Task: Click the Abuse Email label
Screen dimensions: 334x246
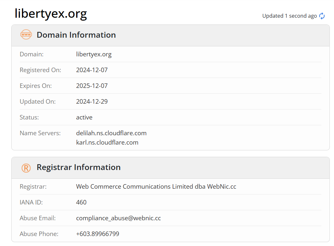Action: click(x=37, y=218)
